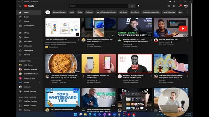Open Top 5 Microsoft Whiteboard tips title
This screenshot has height=117, width=209.
point(62,110)
